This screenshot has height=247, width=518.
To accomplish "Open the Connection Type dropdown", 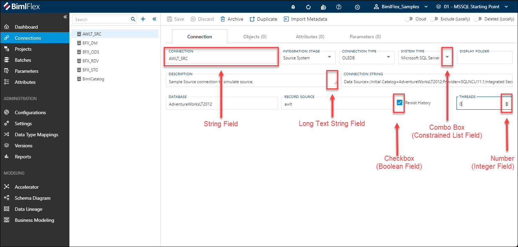I will (x=388, y=57).
